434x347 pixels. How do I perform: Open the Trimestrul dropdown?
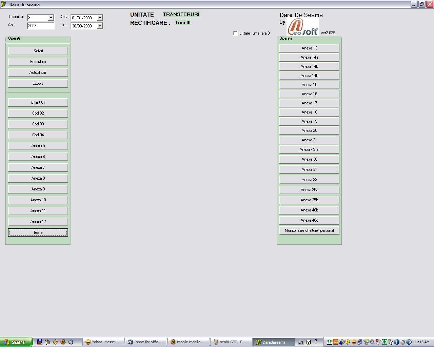(x=51, y=18)
